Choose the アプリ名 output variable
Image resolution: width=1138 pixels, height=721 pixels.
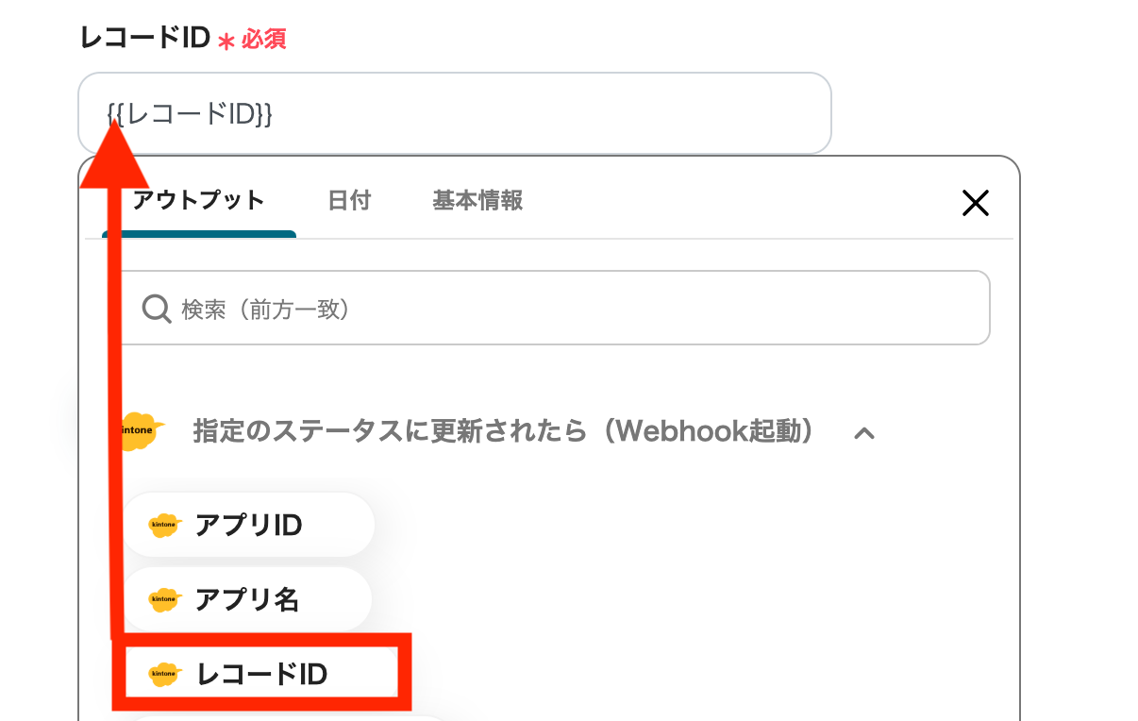point(245,599)
